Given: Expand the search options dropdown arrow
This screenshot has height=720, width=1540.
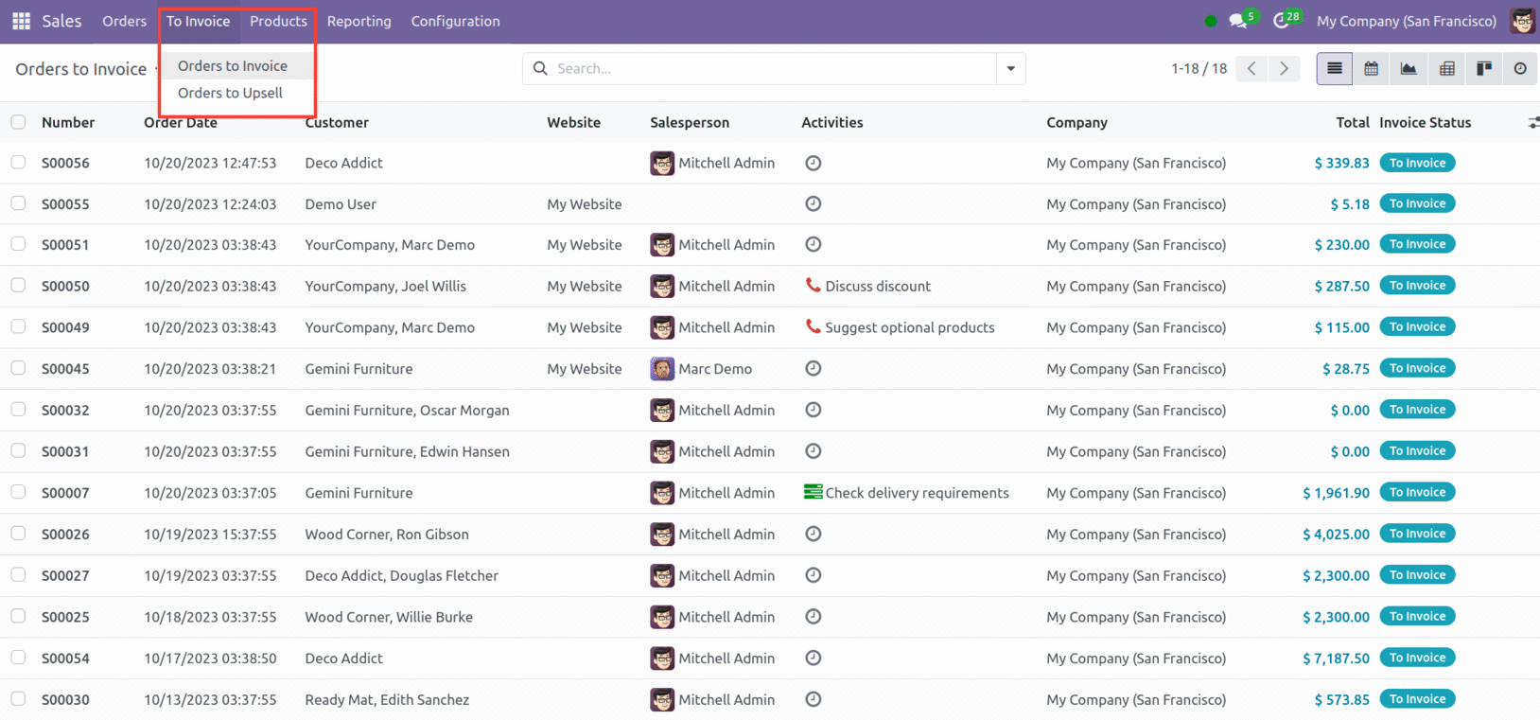Looking at the screenshot, I should coord(1010,69).
